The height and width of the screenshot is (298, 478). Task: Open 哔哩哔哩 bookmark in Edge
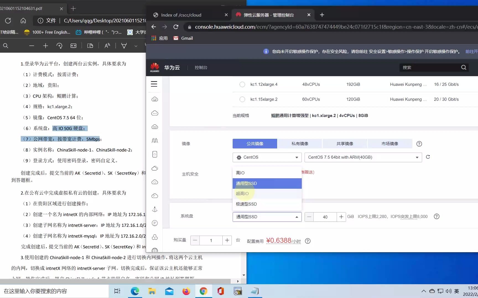pos(99,32)
